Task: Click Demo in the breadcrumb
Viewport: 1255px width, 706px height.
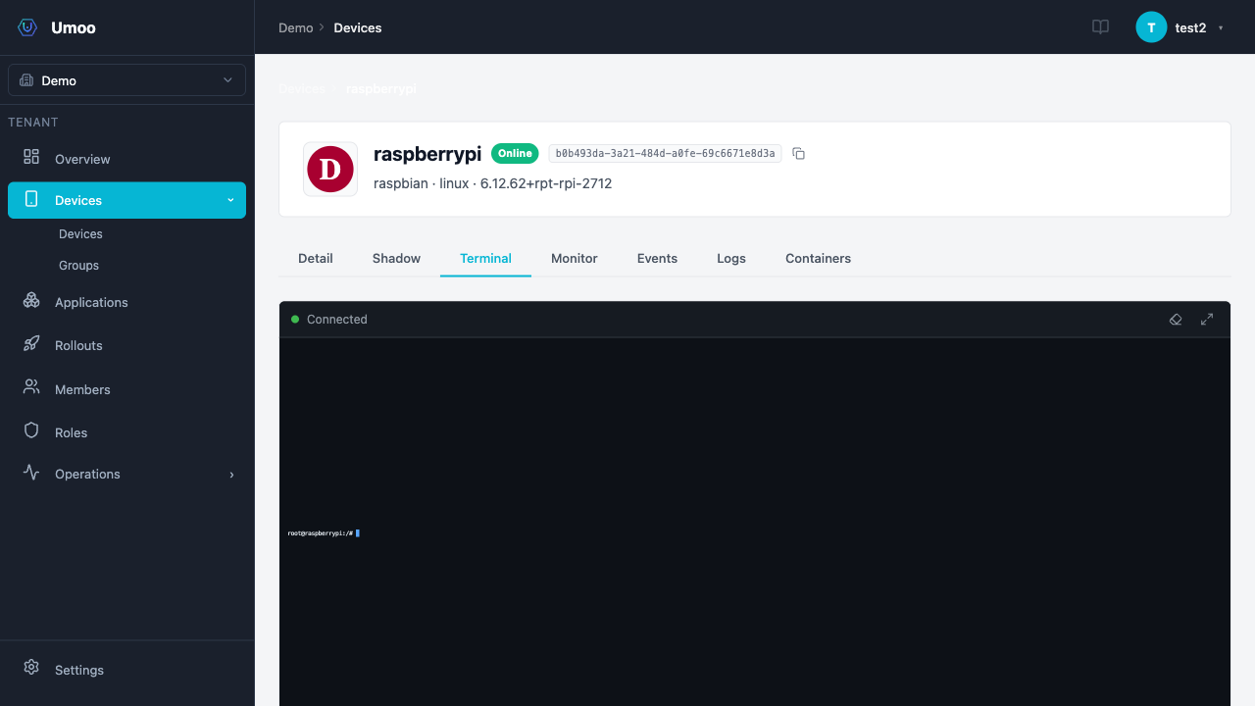Action: (x=295, y=27)
